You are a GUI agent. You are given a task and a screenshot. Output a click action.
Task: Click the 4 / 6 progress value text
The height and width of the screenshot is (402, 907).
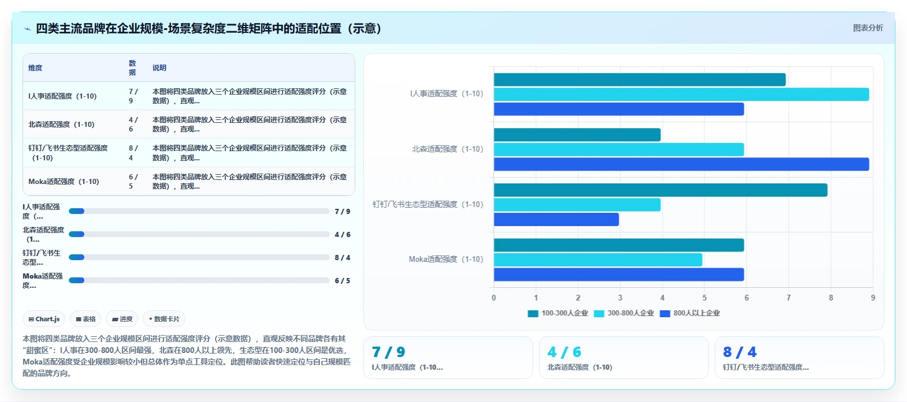click(343, 235)
